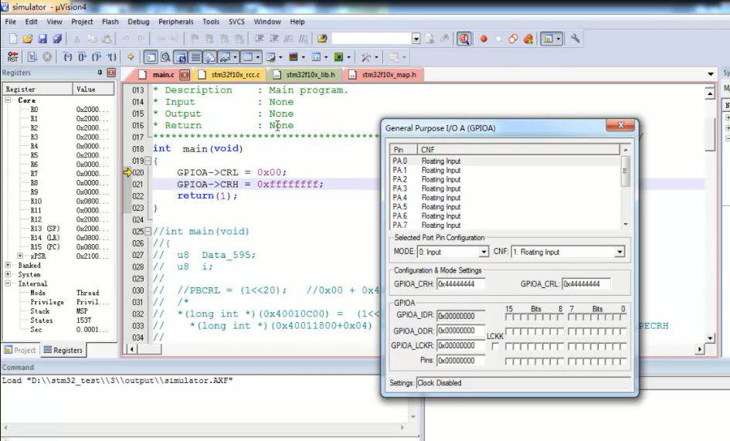
Task: Click the GPIOA_ODR value field
Action: point(460,331)
